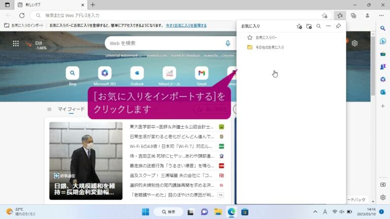The width and height of the screenshot is (390, 219).
Task: Open Chat app from taskbar
Action: (x=205, y=212)
